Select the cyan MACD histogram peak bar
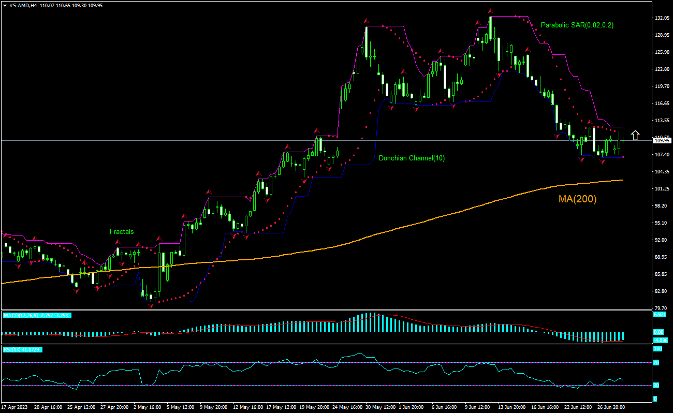The width and height of the screenshot is (673, 413). 370,321
